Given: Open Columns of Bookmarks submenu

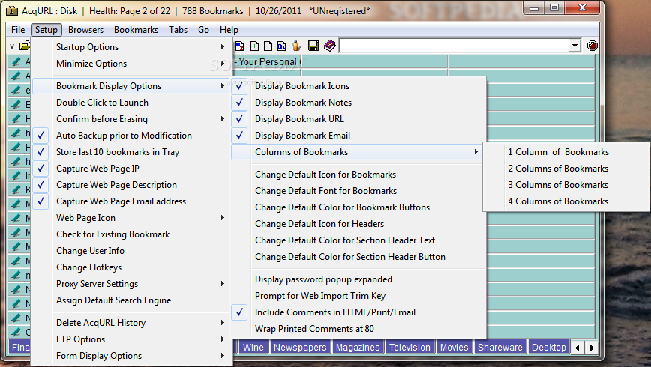Looking at the screenshot, I should pyautogui.click(x=358, y=152).
